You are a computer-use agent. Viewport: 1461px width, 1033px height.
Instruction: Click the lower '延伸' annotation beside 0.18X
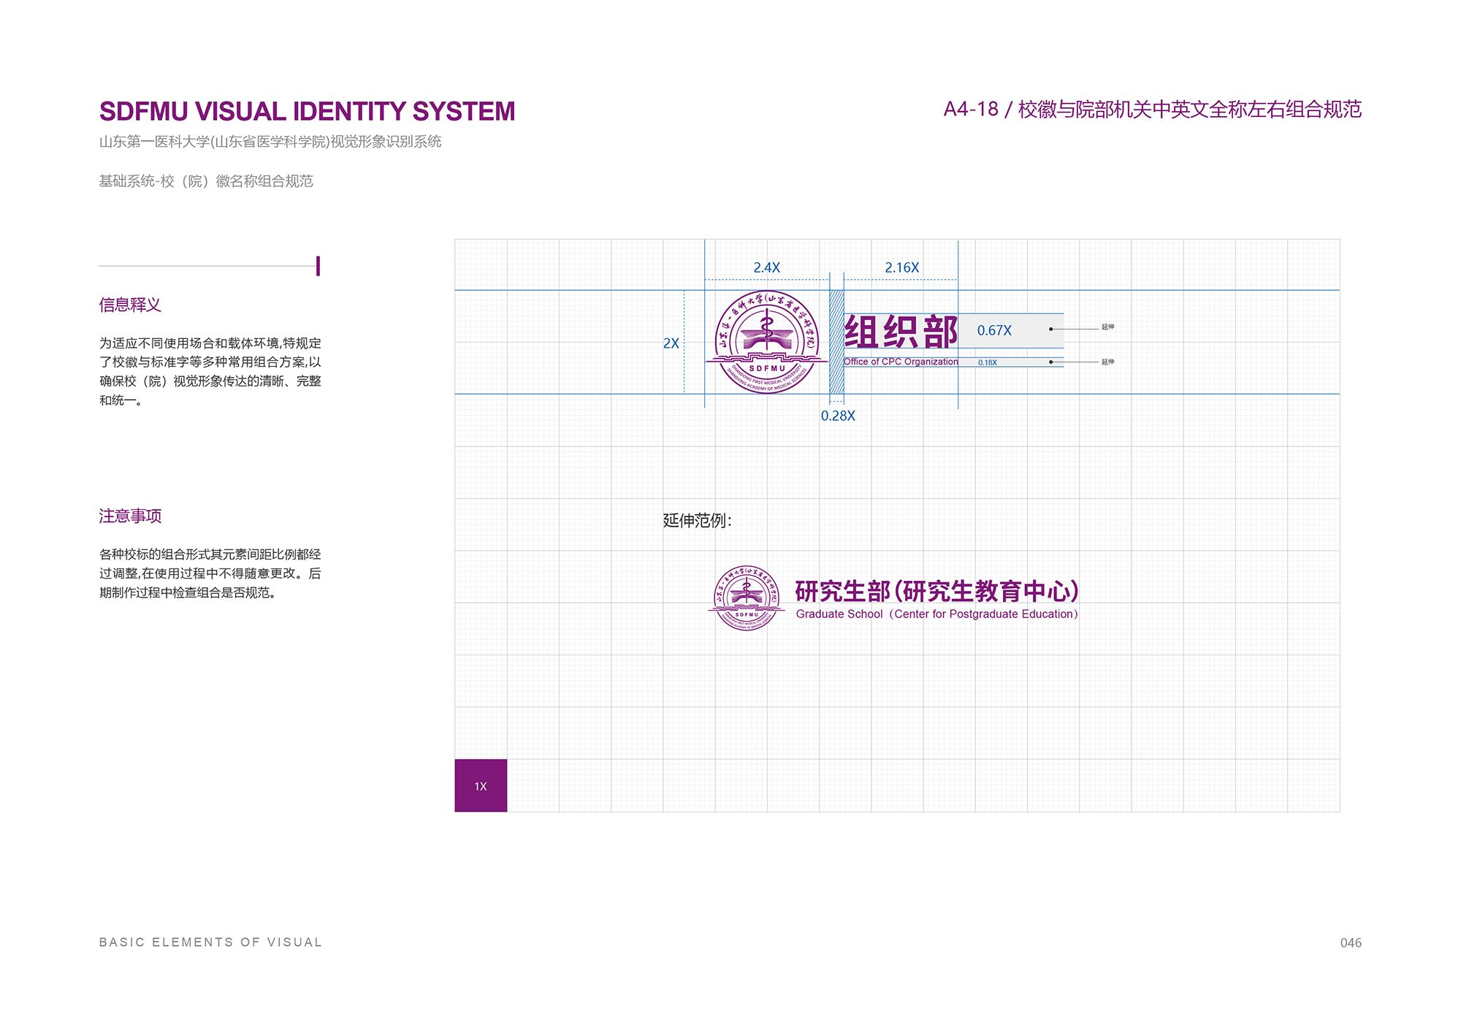(1107, 362)
